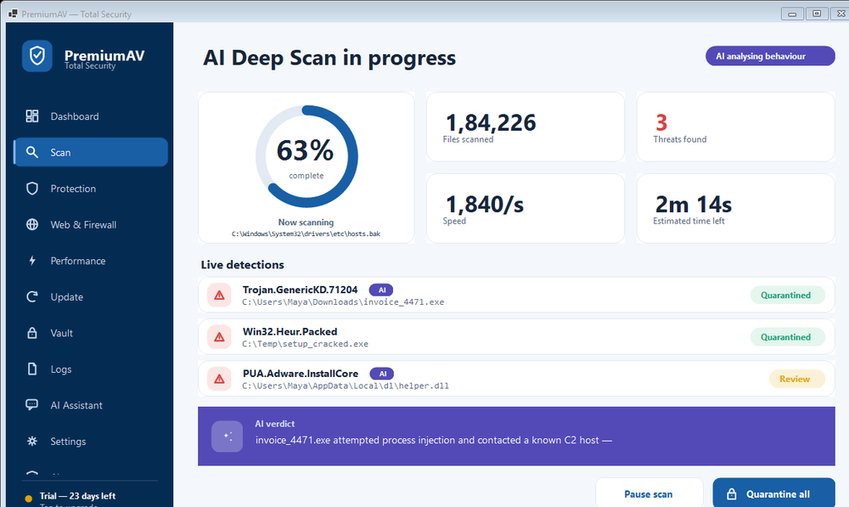Select Scan in the sidebar
Image resolution: width=849 pixels, height=507 pixels.
[x=91, y=152]
